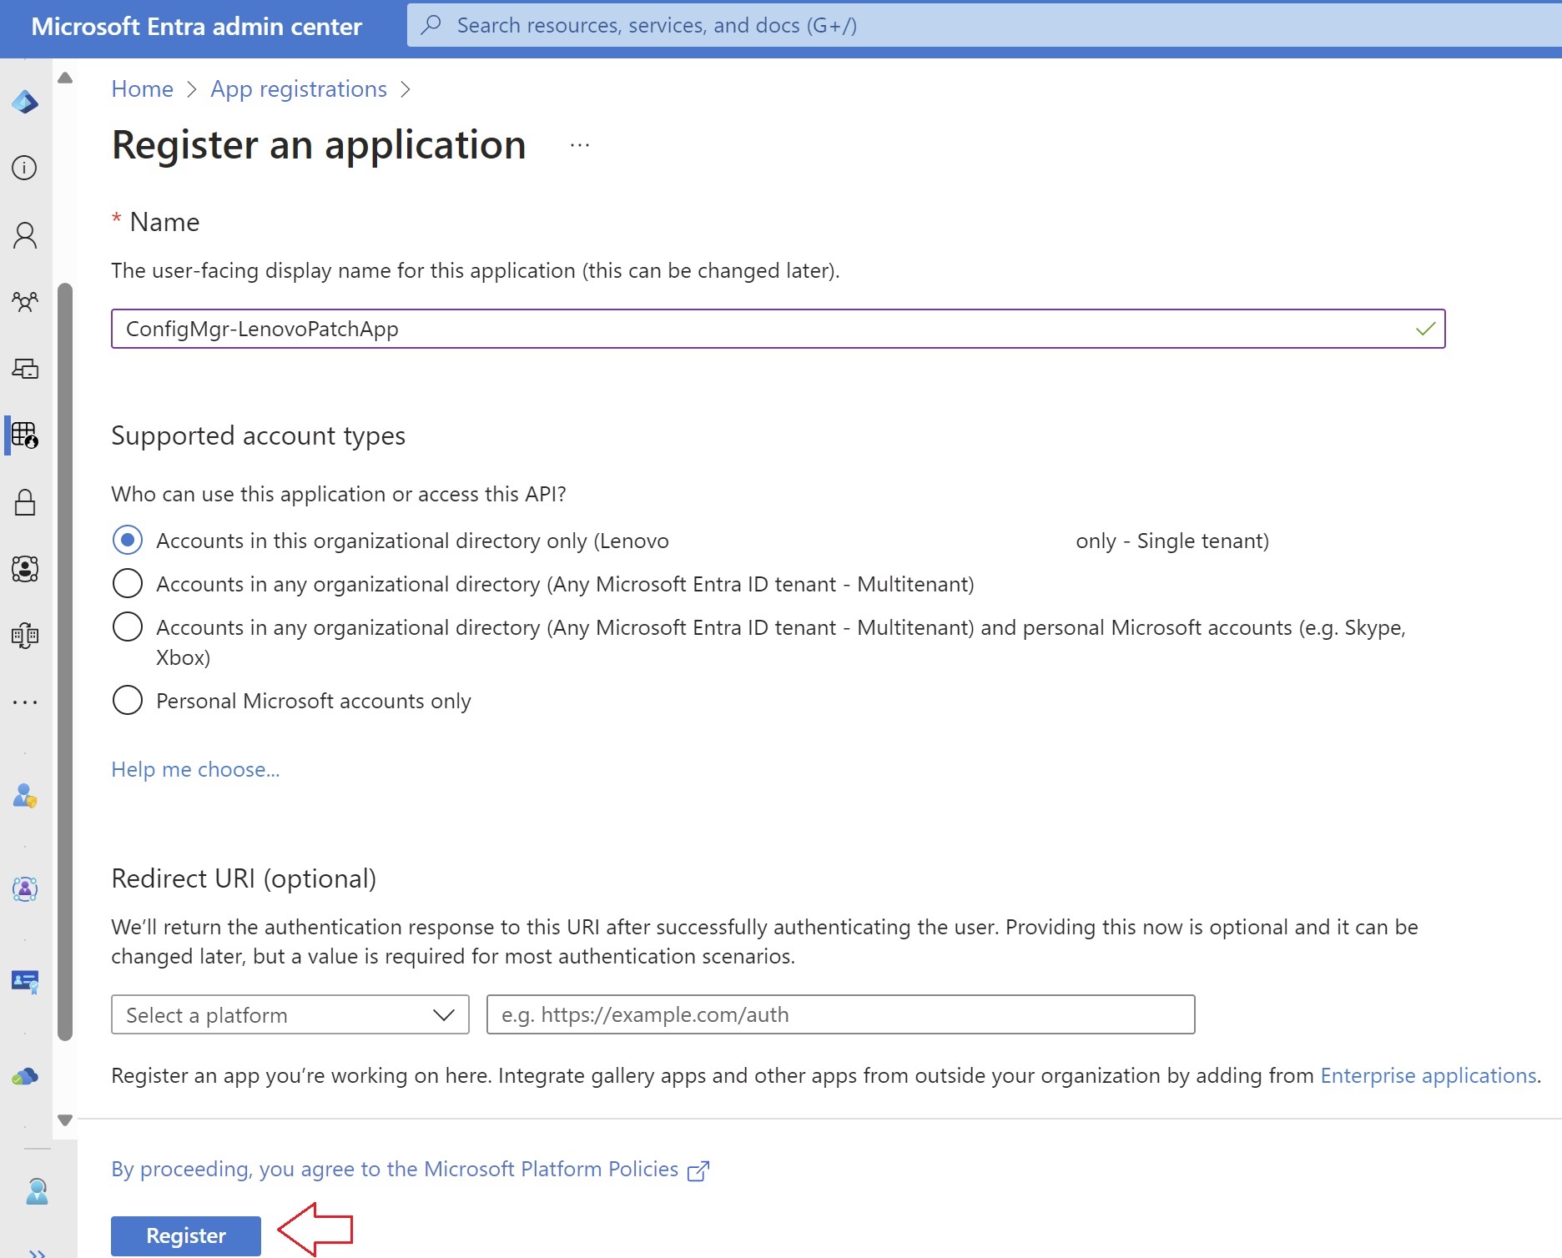Open page options ellipsis beside Register an application
The image size is (1562, 1258).
click(580, 145)
